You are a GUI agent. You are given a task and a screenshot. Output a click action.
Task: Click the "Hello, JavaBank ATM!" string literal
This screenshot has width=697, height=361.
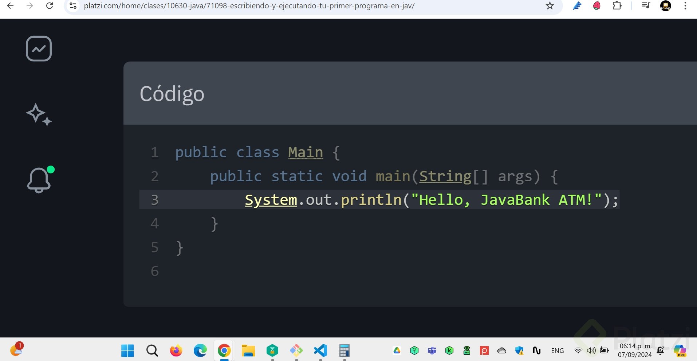point(506,200)
